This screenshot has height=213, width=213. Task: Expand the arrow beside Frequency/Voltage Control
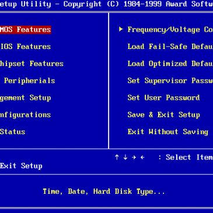121,29
